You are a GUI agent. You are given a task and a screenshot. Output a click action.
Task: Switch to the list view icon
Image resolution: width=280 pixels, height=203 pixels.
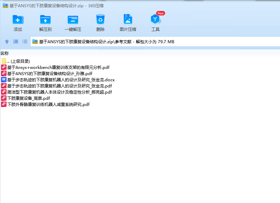coord(25,42)
